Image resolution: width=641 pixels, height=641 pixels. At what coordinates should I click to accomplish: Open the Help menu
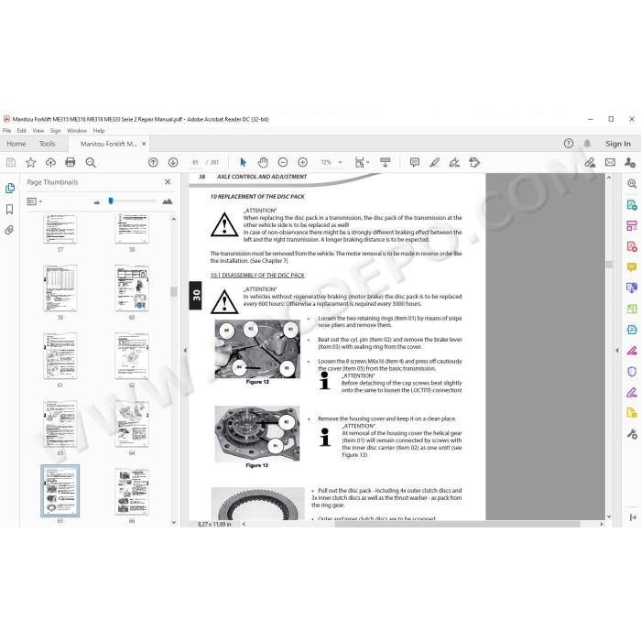(99, 130)
